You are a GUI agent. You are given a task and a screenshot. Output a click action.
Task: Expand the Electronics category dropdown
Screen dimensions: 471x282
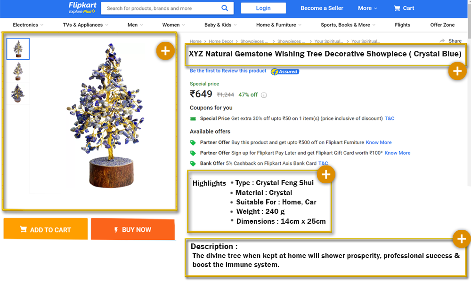click(28, 25)
